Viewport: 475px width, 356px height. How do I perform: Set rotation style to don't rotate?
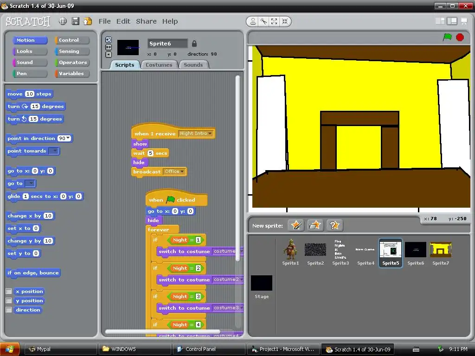coord(109,55)
